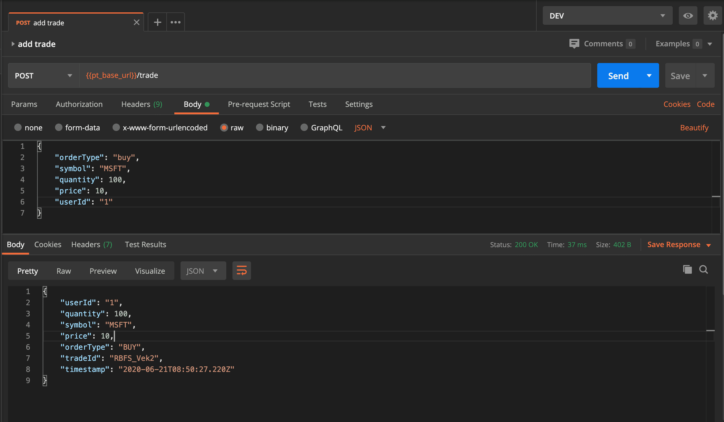Click the settings gear icon top right
Viewport: 724px width, 422px height.
713,15
